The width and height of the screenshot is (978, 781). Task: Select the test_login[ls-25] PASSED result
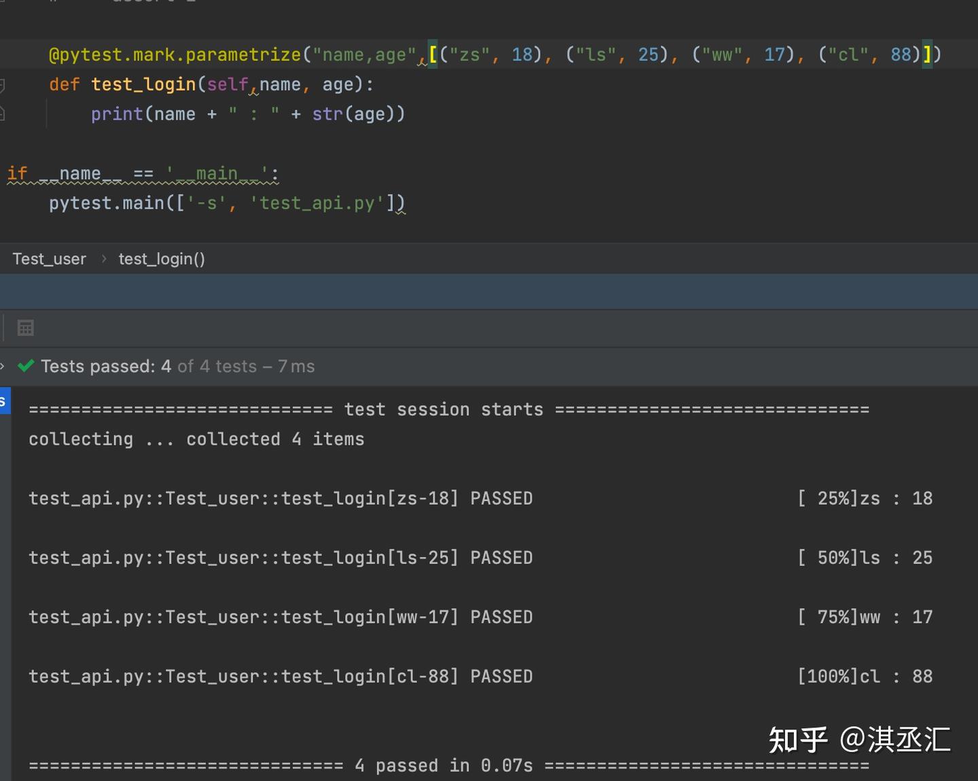click(280, 558)
